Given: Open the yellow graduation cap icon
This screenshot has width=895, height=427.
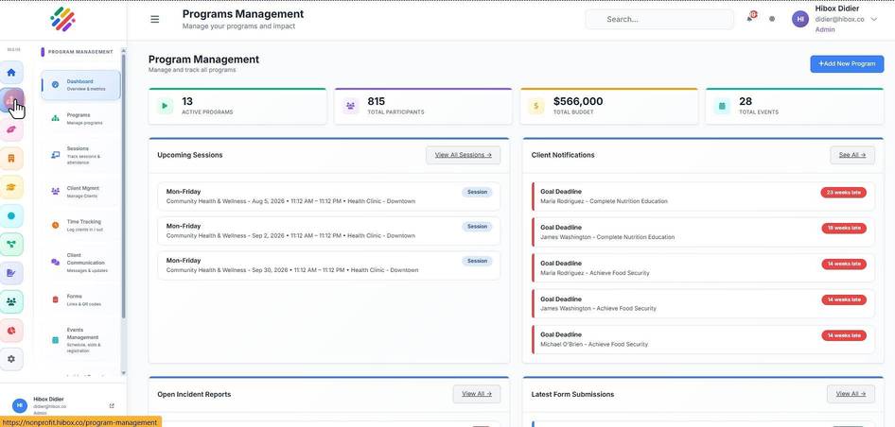Looking at the screenshot, I should pyautogui.click(x=11, y=187).
